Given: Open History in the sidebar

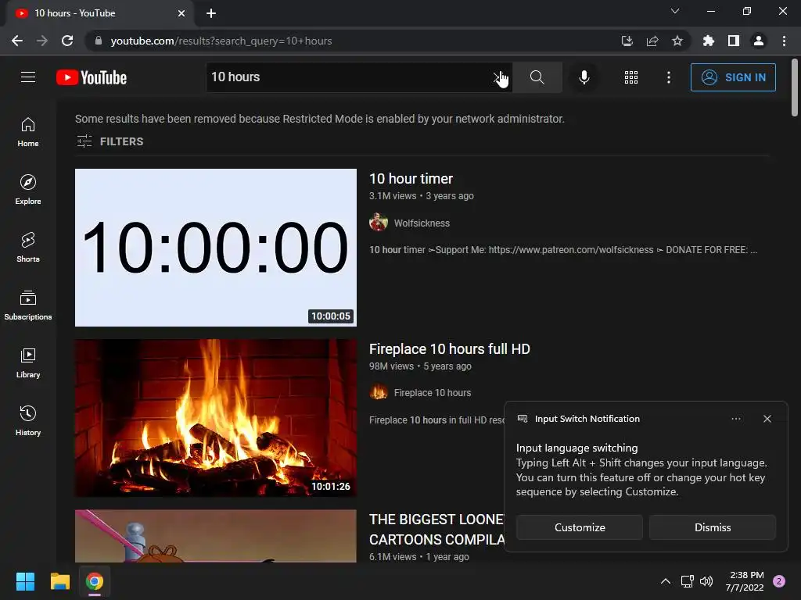Looking at the screenshot, I should 28,421.
